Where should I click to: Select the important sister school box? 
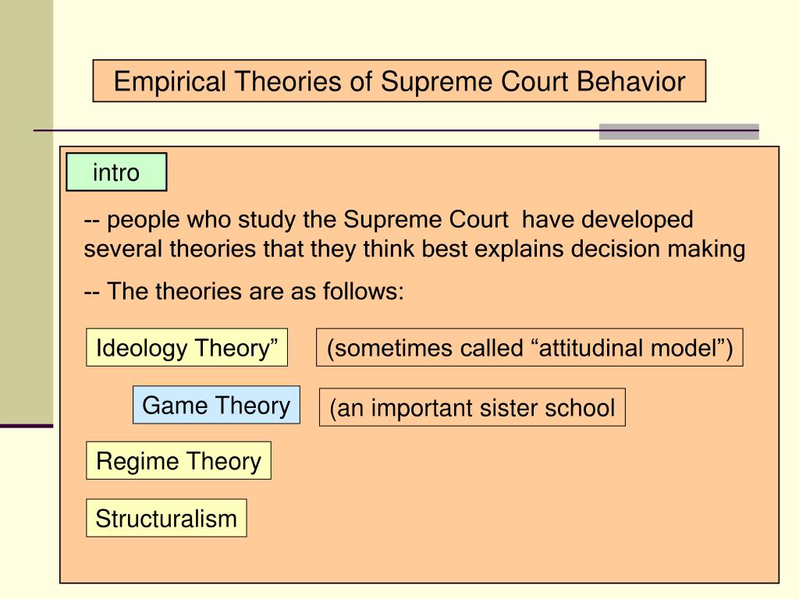472,407
